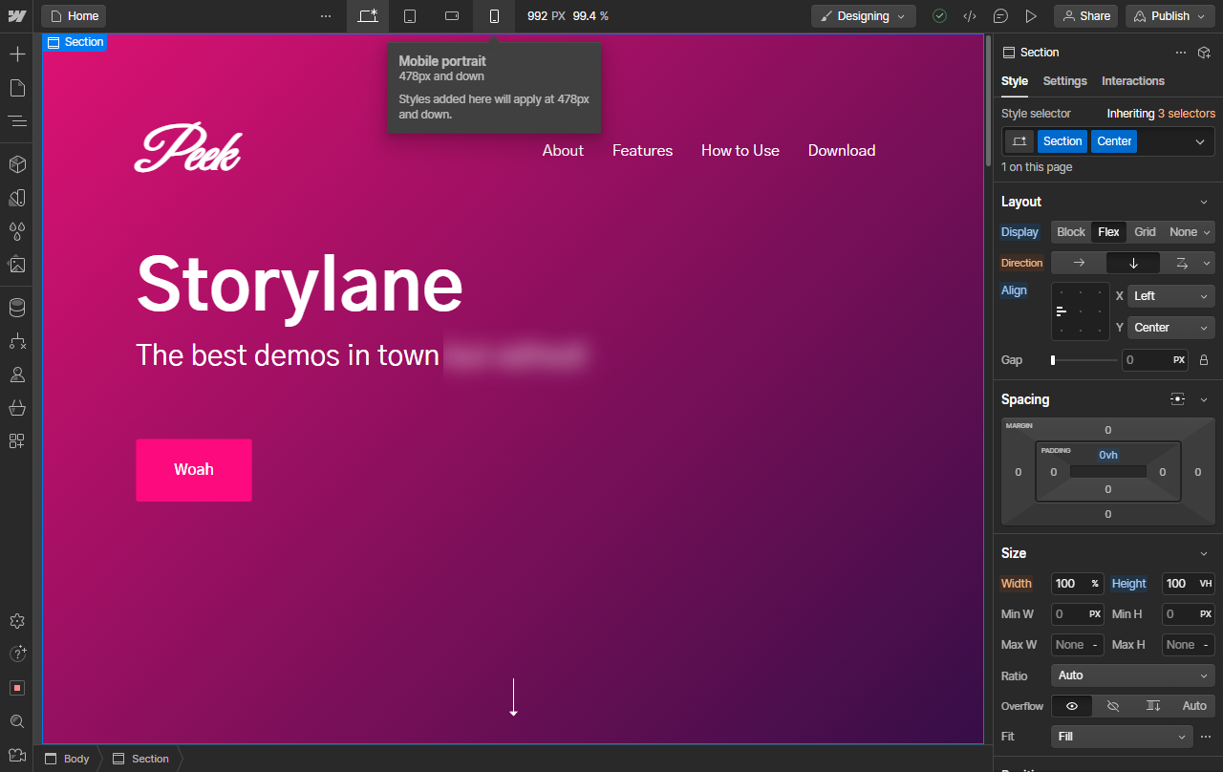Image resolution: width=1223 pixels, height=772 pixels.
Task: Open the Pages panel in left sidebar
Action: coord(17,88)
